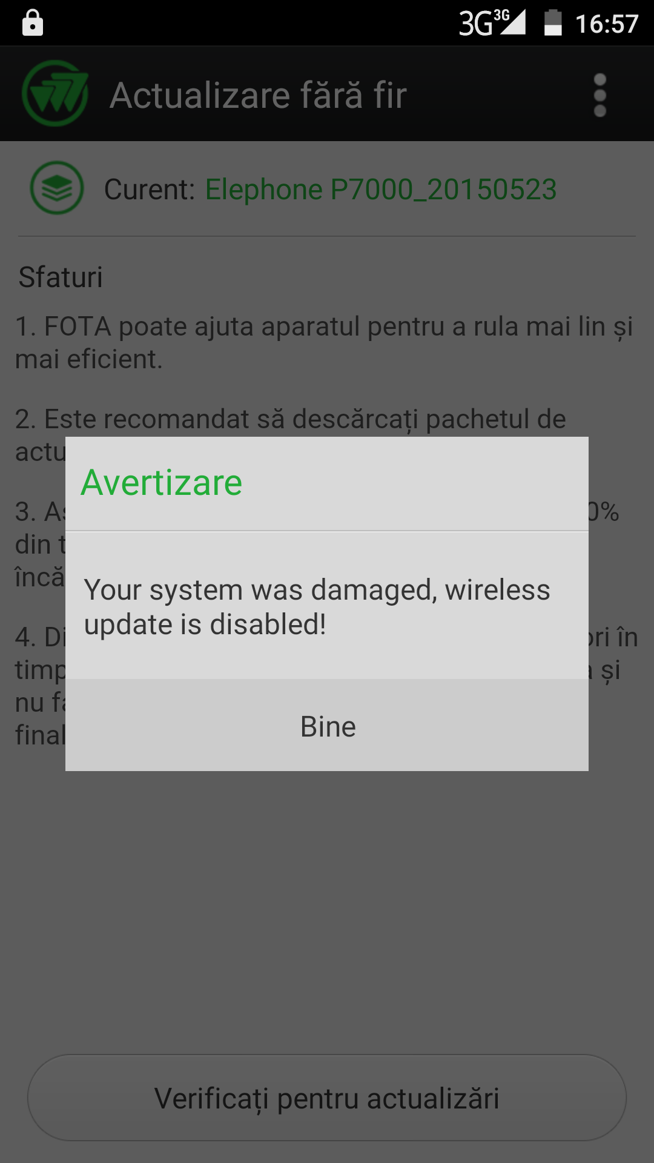Tap the Sfaturi heading
Viewport: 654px width, 1163px height.
pyautogui.click(x=61, y=277)
